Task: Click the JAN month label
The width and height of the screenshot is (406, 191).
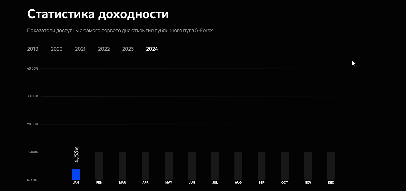Action: [x=76, y=183]
